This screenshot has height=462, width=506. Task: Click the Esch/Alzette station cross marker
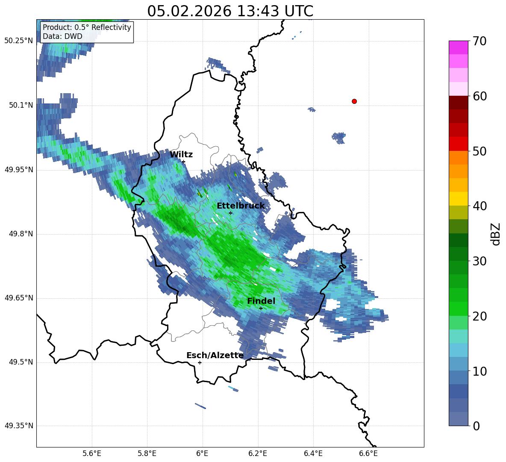point(200,362)
